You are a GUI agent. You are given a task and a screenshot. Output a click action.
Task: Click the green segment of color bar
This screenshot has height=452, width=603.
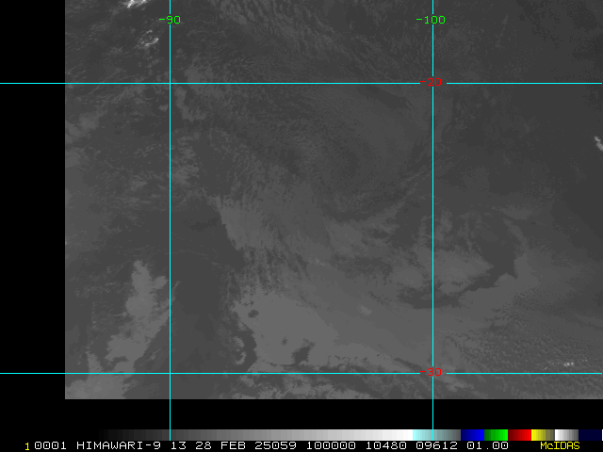[x=497, y=435]
